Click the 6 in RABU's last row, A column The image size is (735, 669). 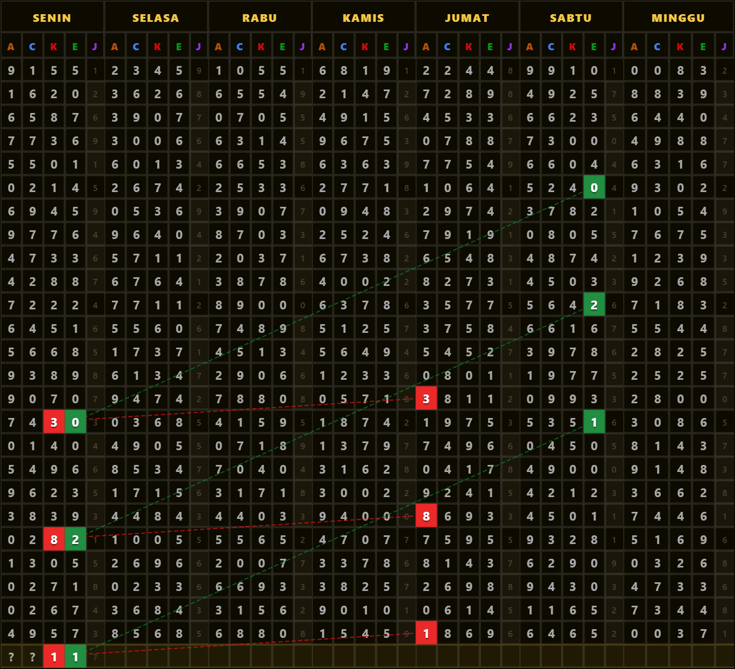pos(219,633)
